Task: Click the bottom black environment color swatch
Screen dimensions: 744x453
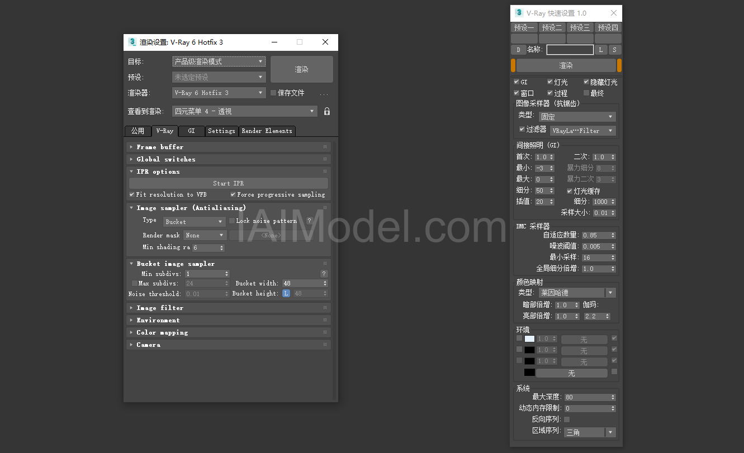Action: click(529, 373)
